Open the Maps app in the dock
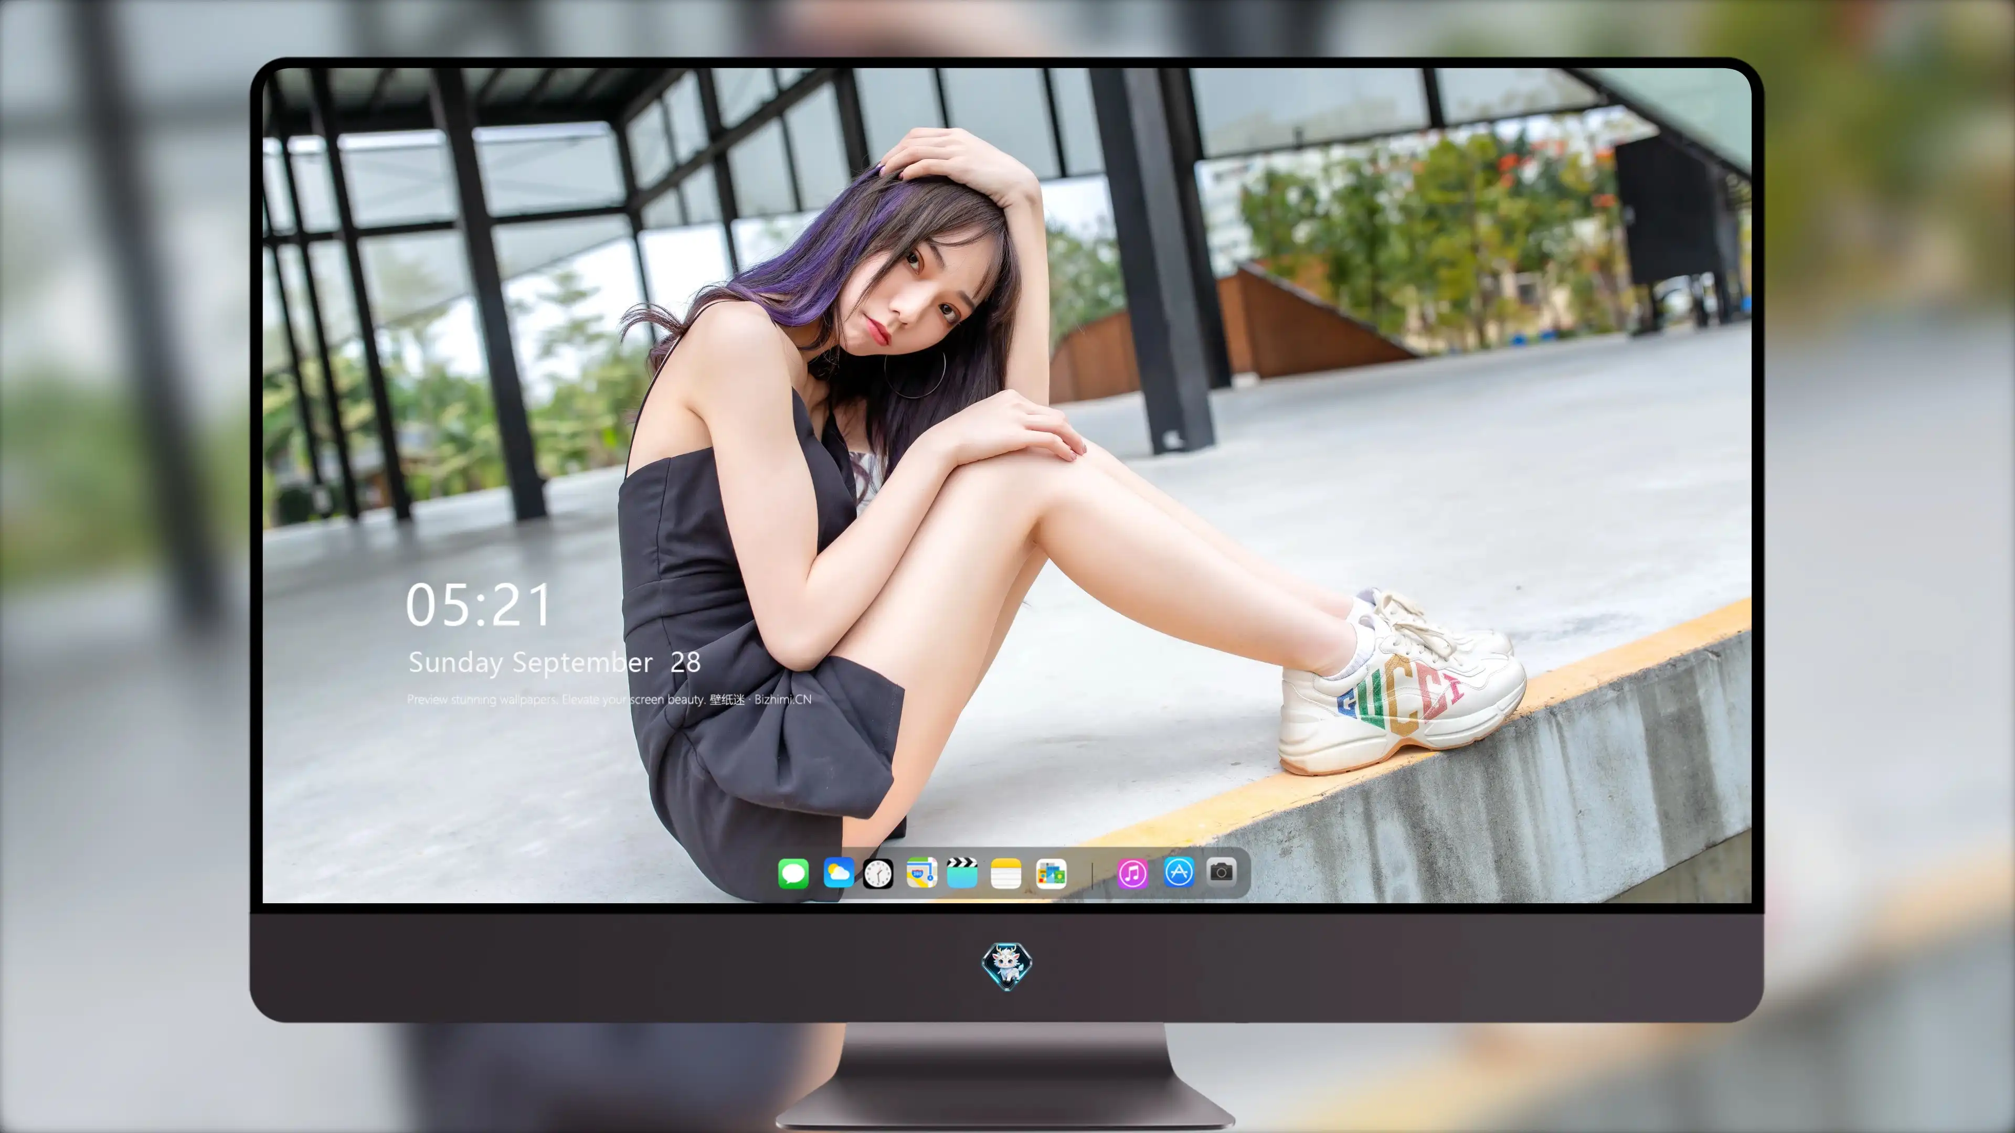 [x=921, y=873]
